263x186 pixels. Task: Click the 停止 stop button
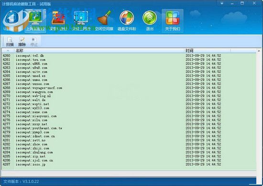34,41
